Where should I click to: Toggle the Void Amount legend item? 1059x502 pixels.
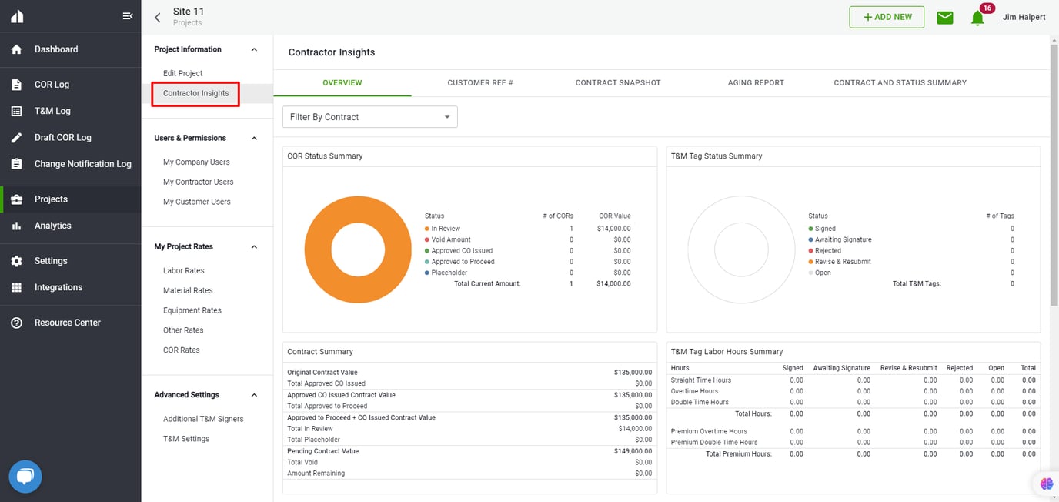449,239
